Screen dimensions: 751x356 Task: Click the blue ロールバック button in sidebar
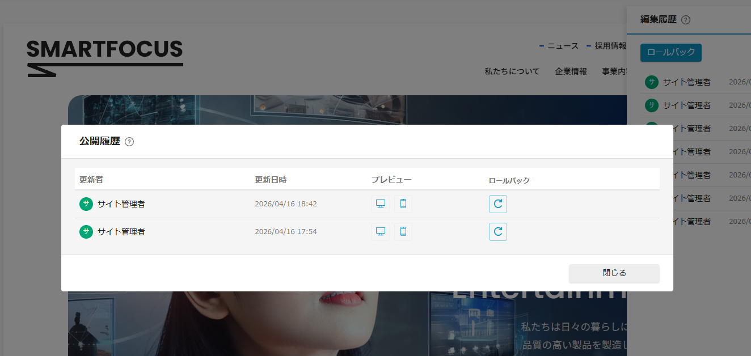coord(670,52)
